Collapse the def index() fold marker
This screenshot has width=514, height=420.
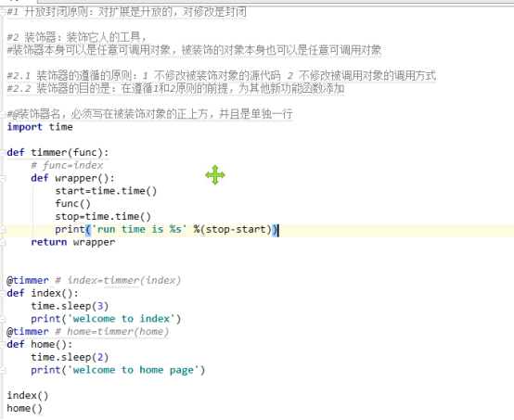[x=3, y=293]
